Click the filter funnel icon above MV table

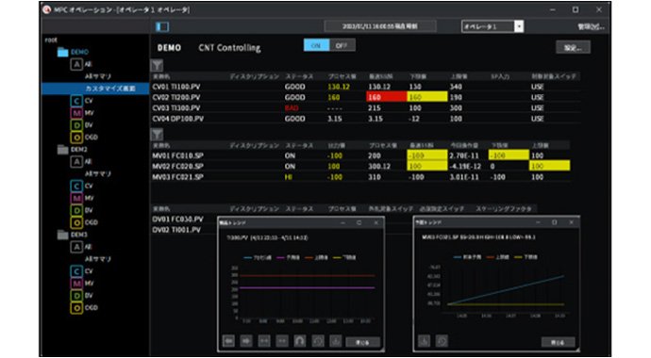point(157,134)
